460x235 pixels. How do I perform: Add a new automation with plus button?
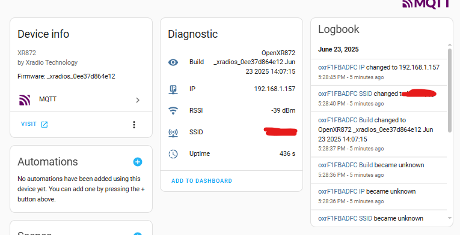click(138, 162)
